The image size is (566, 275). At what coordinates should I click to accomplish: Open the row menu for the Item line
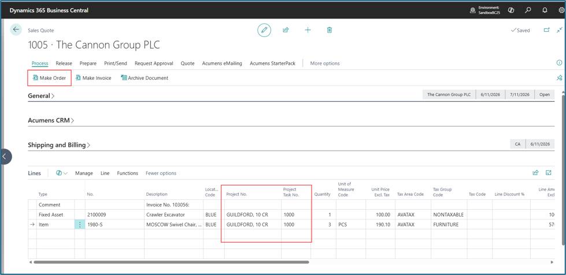pos(80,225)
